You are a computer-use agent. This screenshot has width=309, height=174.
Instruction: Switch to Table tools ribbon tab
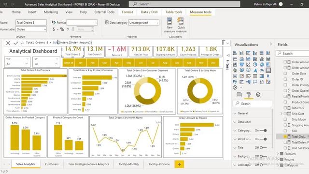(x=174, y=12)
